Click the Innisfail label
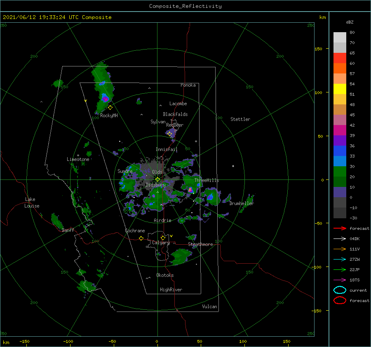This screenshot has width=371, height=347. click(167, 149)
